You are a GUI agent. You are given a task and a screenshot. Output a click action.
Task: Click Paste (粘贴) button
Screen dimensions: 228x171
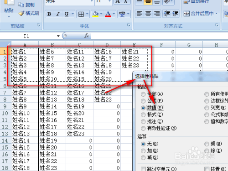[x=9, y=6]
